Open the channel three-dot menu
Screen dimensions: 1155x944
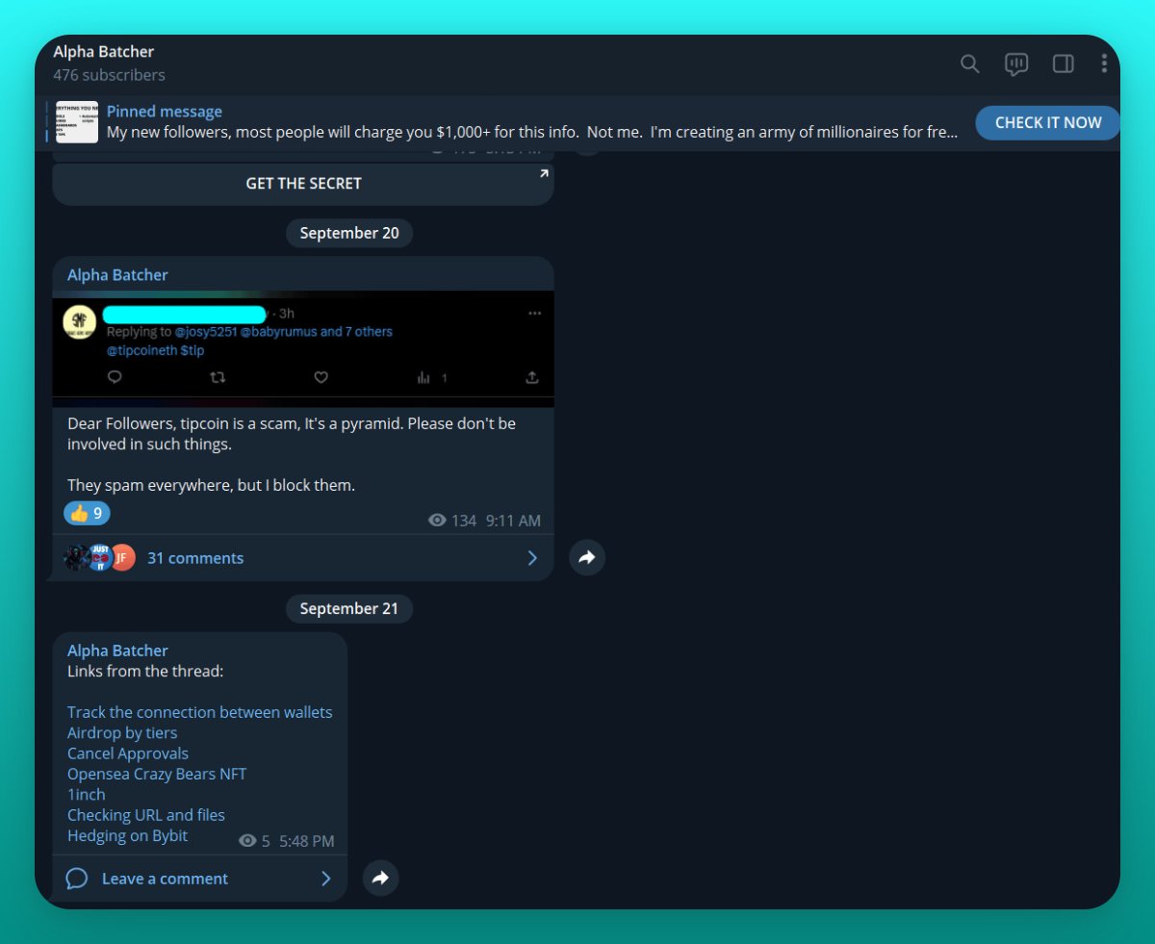(1104, 64)
